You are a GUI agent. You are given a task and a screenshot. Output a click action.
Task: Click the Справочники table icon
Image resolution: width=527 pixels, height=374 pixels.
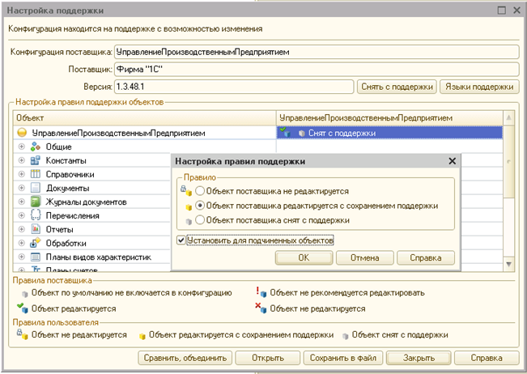coord(36,174)
